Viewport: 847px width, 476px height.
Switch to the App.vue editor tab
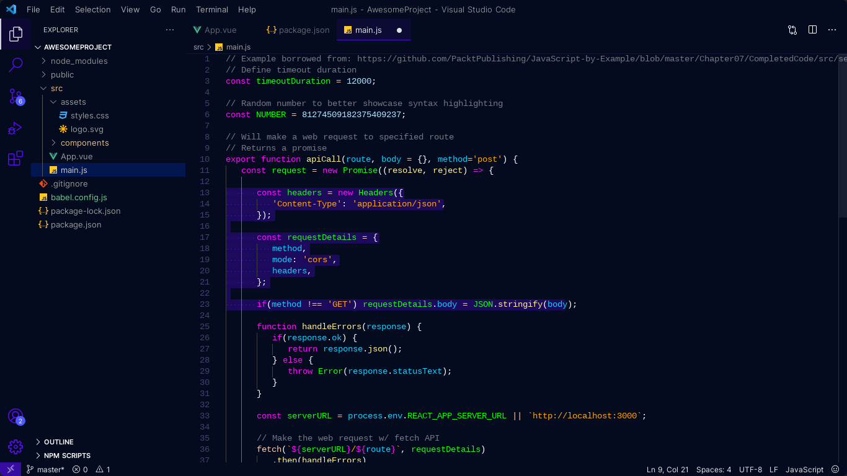(223, 30)
